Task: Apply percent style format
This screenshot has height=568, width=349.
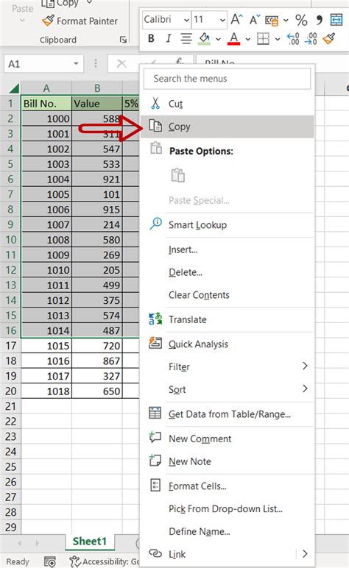Action: click(301, 20)
